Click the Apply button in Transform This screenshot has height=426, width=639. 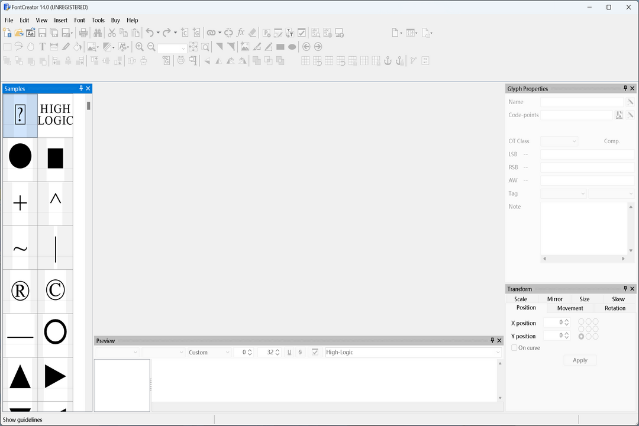coord(580,360)
